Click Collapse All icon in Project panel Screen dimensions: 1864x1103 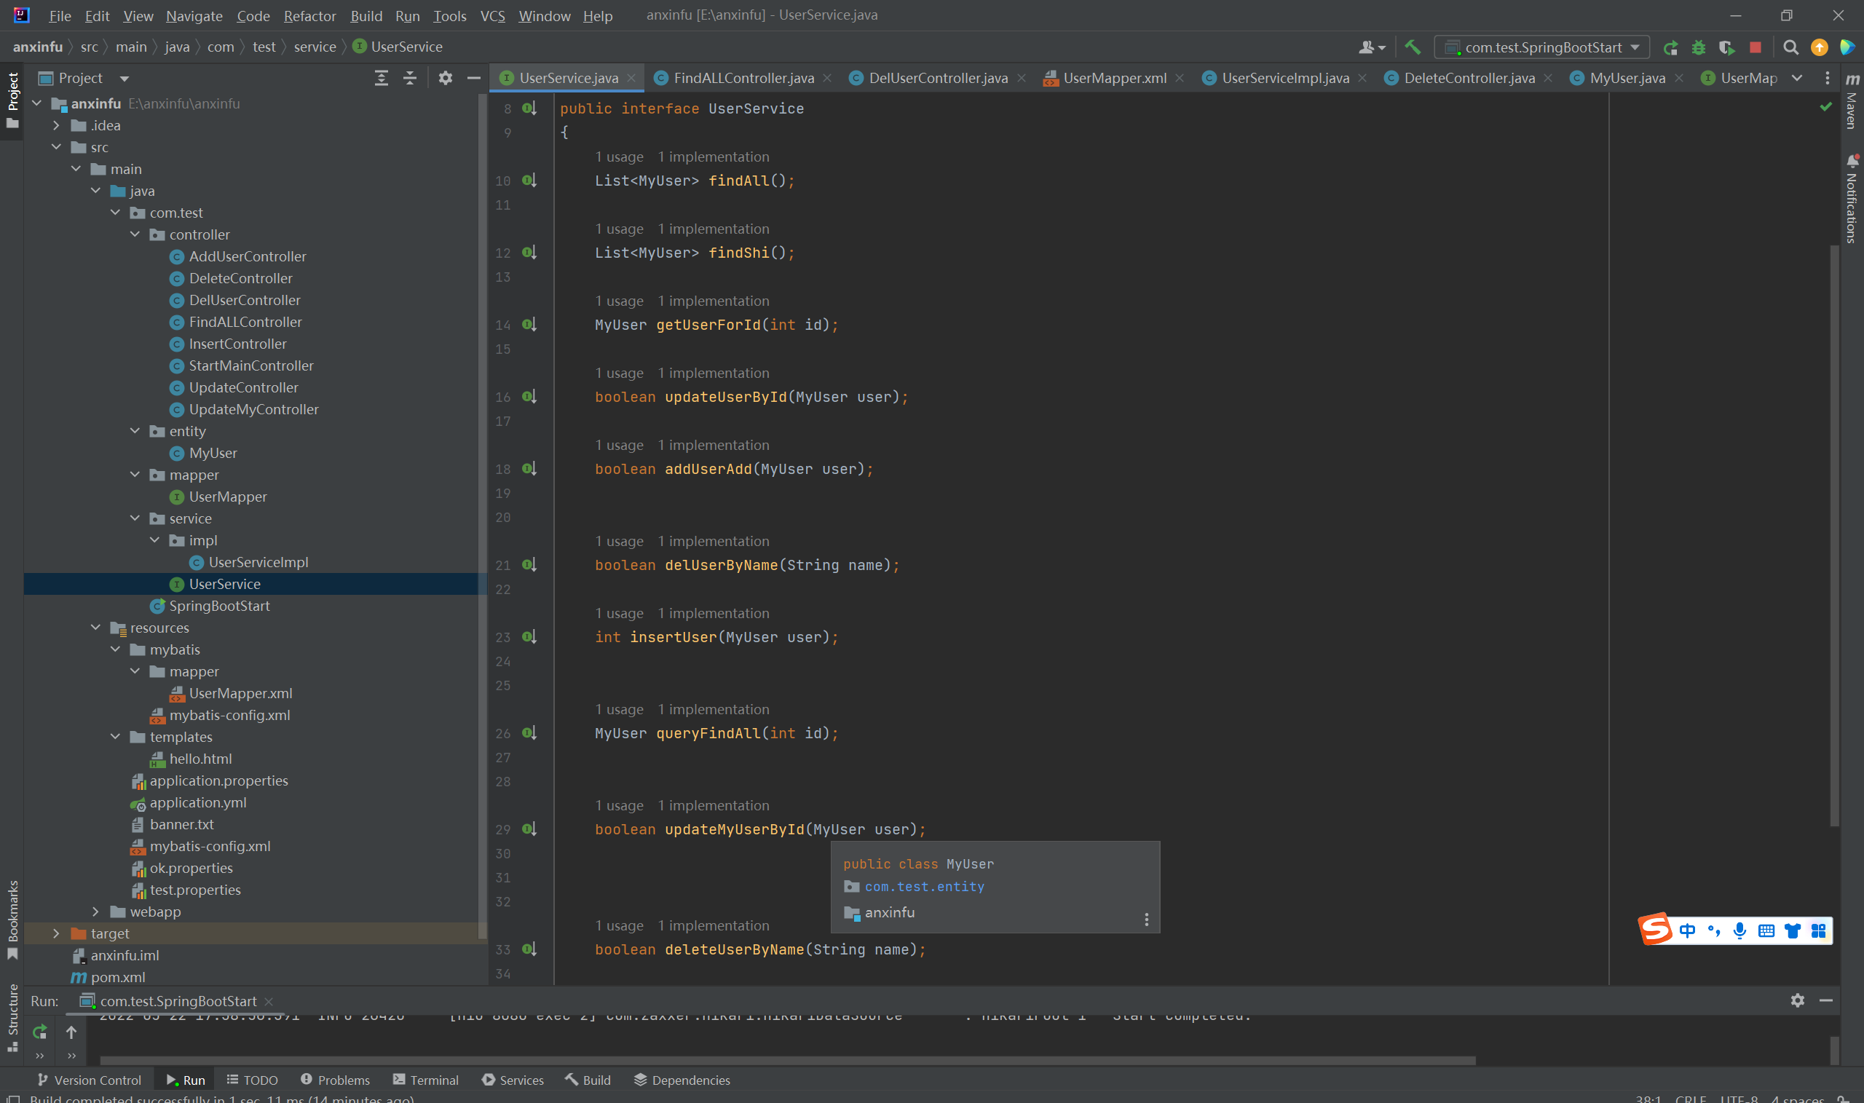(409, 78)
